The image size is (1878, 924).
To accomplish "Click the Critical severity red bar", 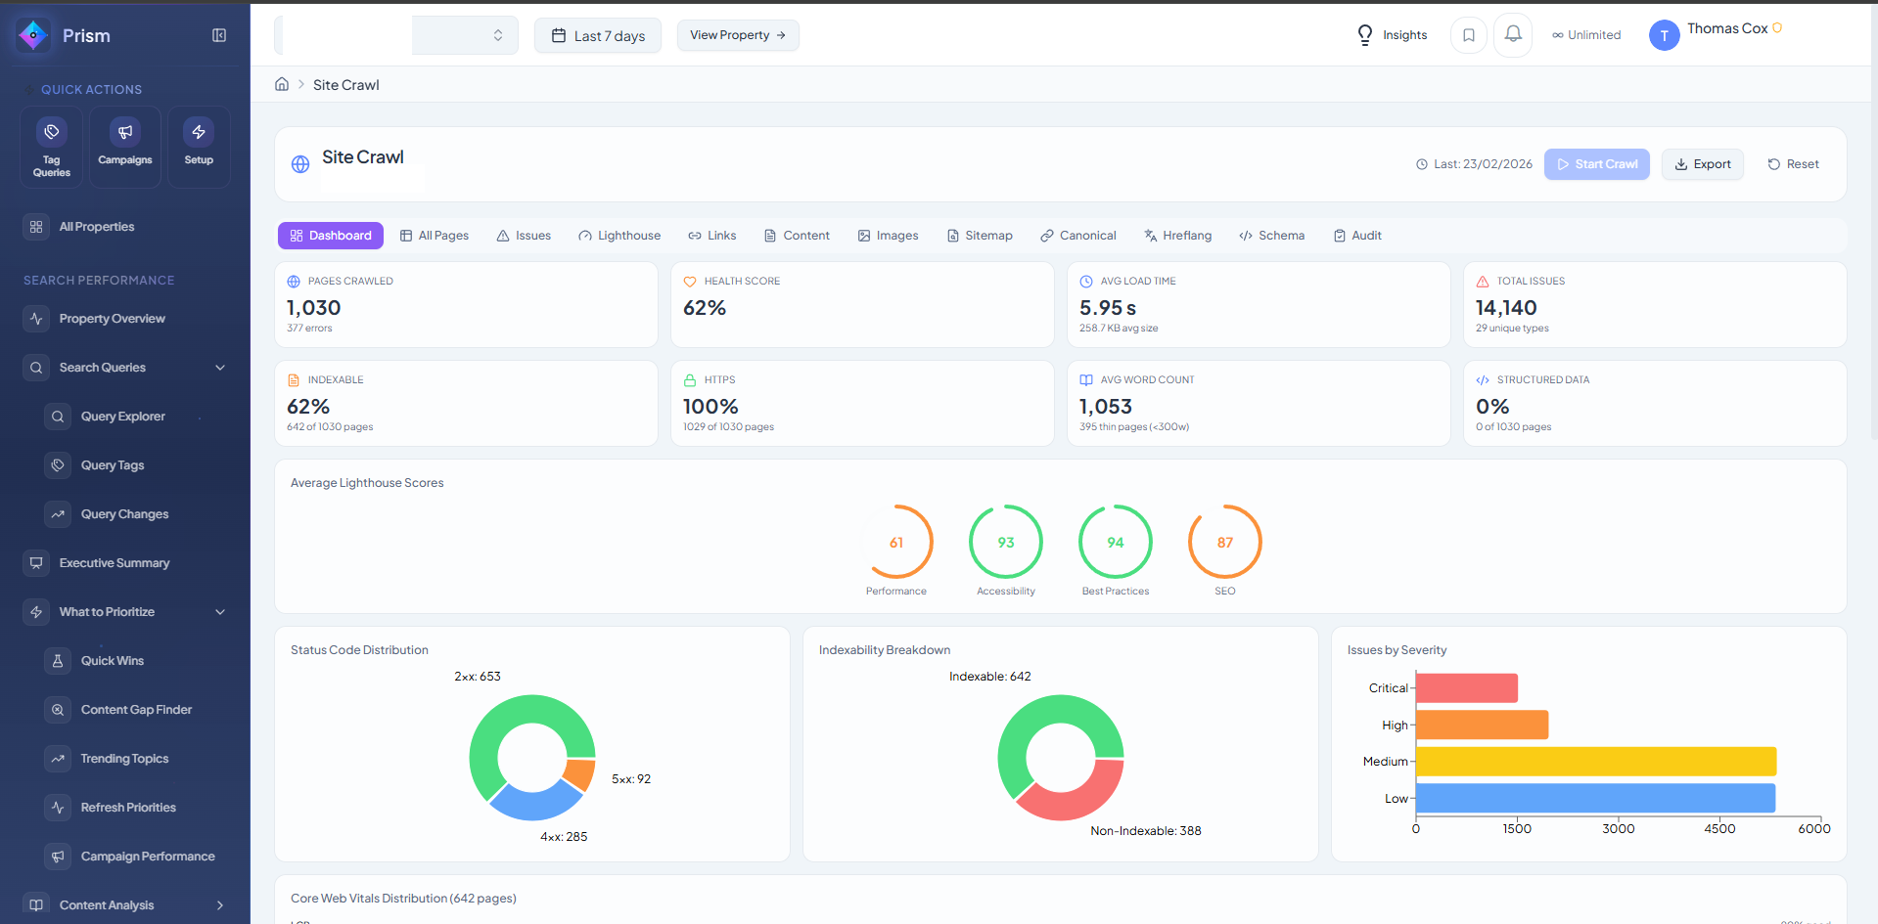I will pos(1467,688).
